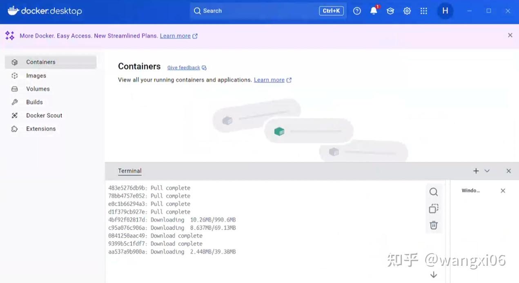Click line 9399b5c1fdf7: Download complete

point(156,244)
